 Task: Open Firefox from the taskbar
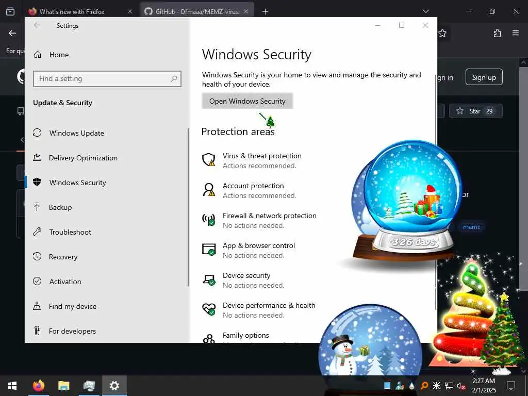pyautogui.click(x=38, y=386)
